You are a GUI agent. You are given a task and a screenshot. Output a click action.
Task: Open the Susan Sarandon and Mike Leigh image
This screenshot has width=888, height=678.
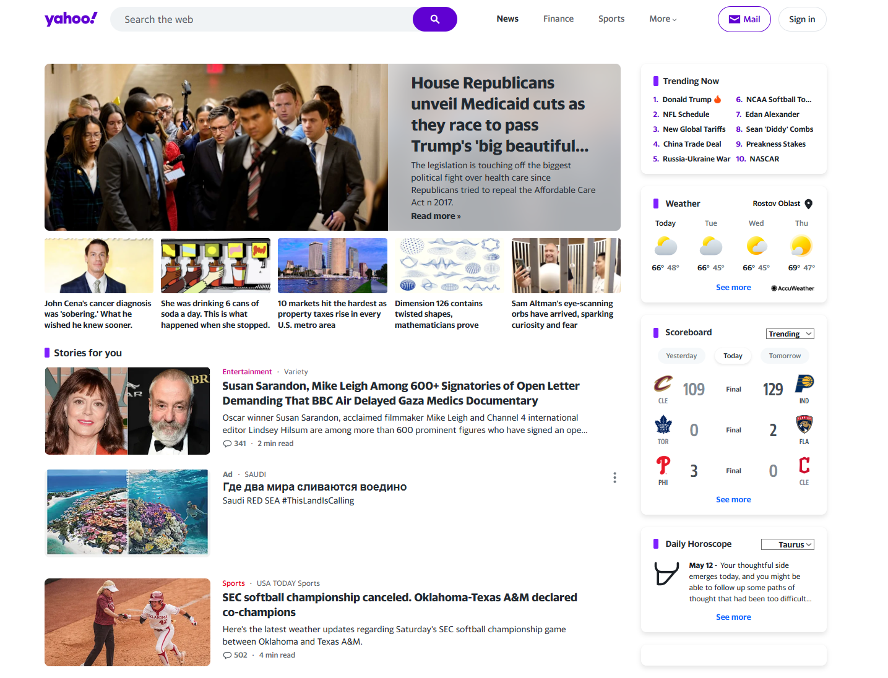127,411
